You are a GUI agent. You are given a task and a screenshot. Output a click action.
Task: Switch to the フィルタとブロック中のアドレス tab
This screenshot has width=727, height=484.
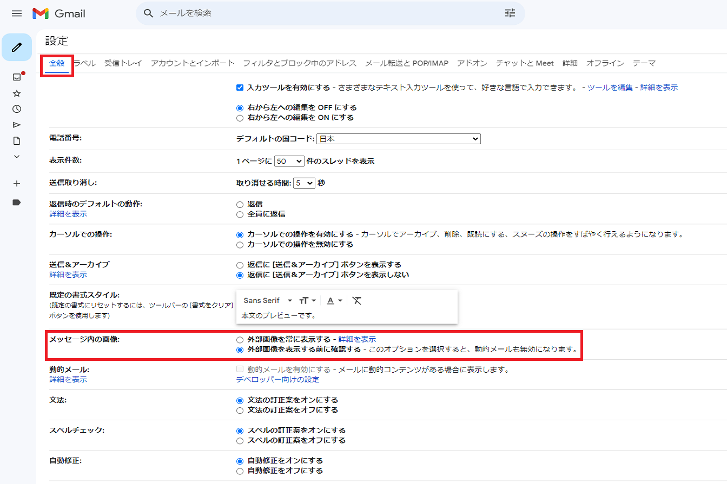pyautogui.click(x=300, y=63)
